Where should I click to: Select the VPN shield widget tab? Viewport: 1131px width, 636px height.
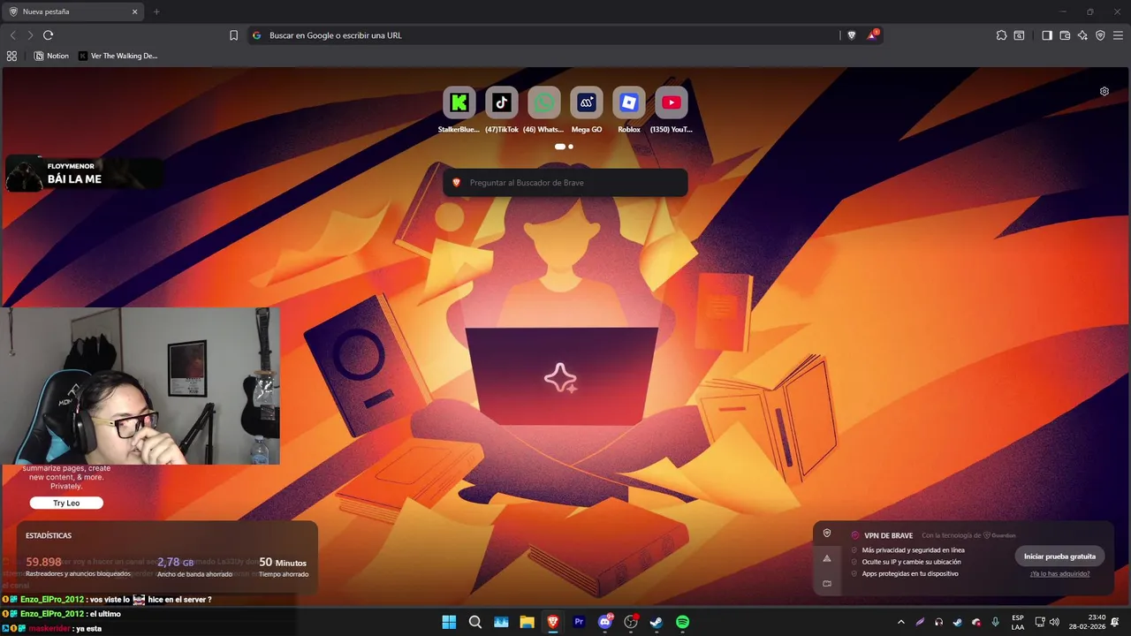point(827,534)
